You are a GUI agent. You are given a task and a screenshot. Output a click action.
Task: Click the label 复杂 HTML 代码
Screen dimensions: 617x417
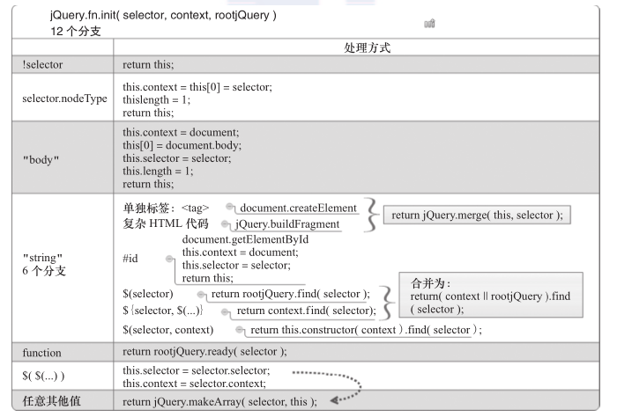(166, 223)
